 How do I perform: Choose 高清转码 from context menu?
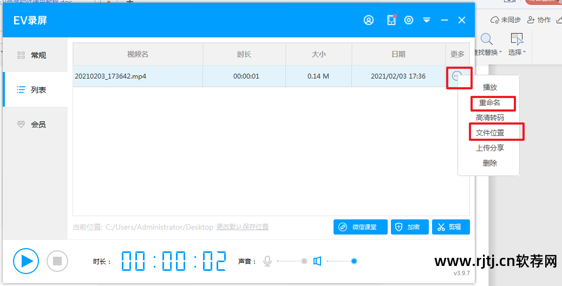coord(489,118)
